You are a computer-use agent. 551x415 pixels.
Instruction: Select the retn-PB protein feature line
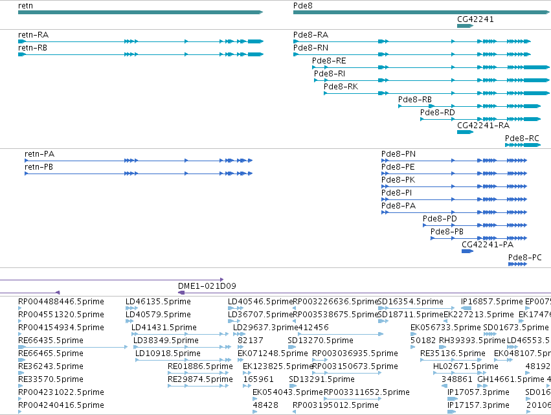[x=139, y=174]
